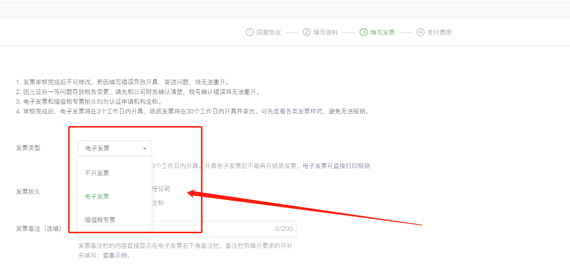
Task: Click step 1 同意协议 in the progress bar
Action: 263,32
